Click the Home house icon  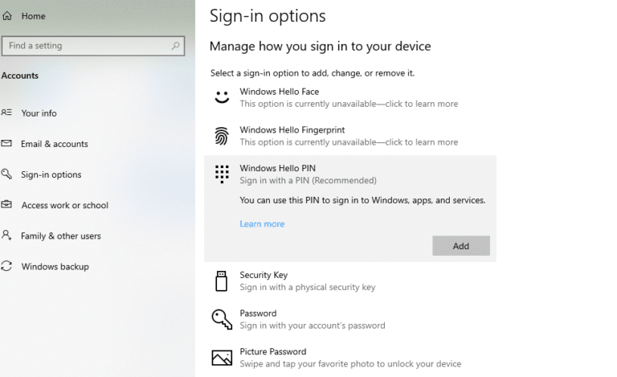(7, 16)
